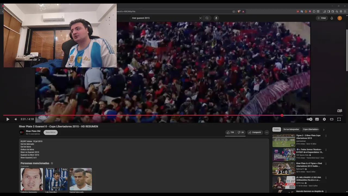
Task: Open the Brave VPN shield icon
Action: click(341, 11)
